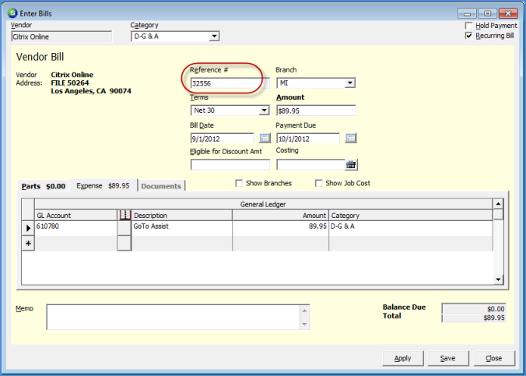Uncheck the Recurring Bill checkbox
Image resolution: width=526 pixels, height=376 pixels.
468,36
